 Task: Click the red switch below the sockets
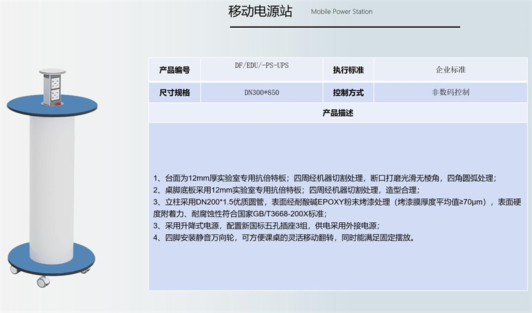[x=58, y=104]
